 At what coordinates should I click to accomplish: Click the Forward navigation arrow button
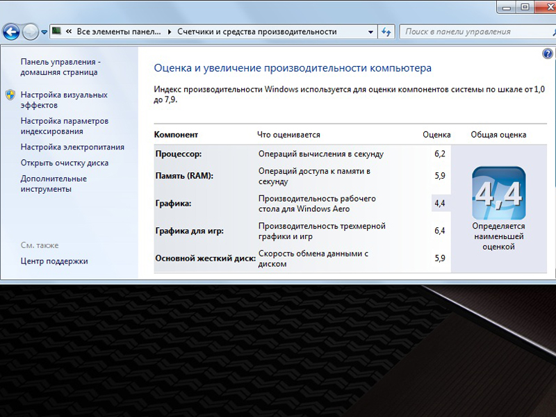pyautogui.click(x=31, y=32)
